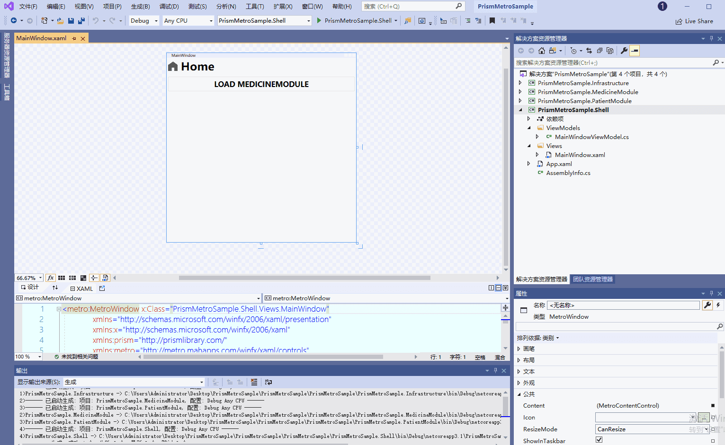Viewport: 725px width, 445px height.
Task: Swap design and XAML panes icon
Action: (x=55, y=288)
